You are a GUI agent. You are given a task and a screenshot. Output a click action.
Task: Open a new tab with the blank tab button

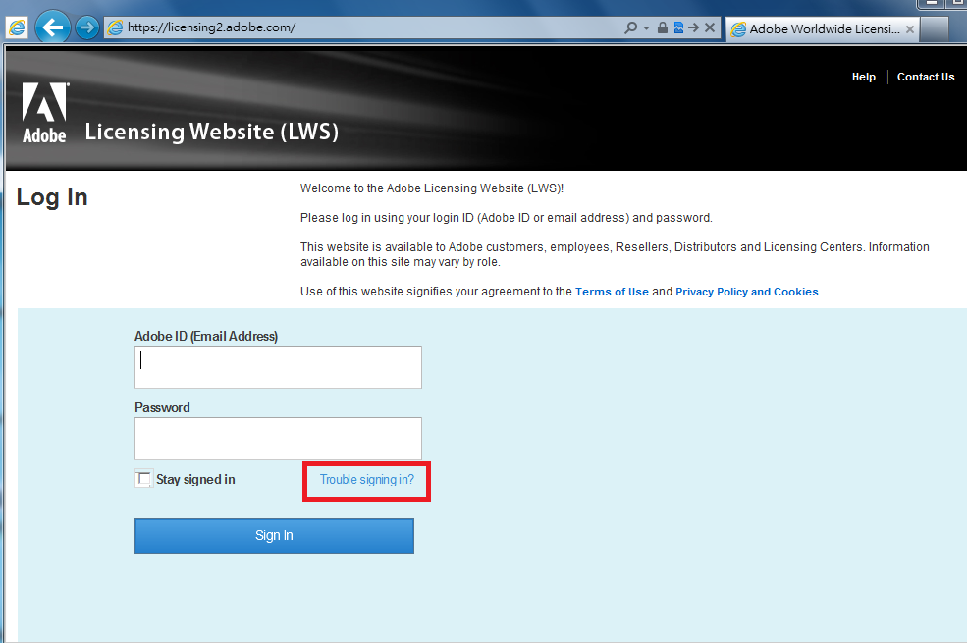[x=935, y=29]
